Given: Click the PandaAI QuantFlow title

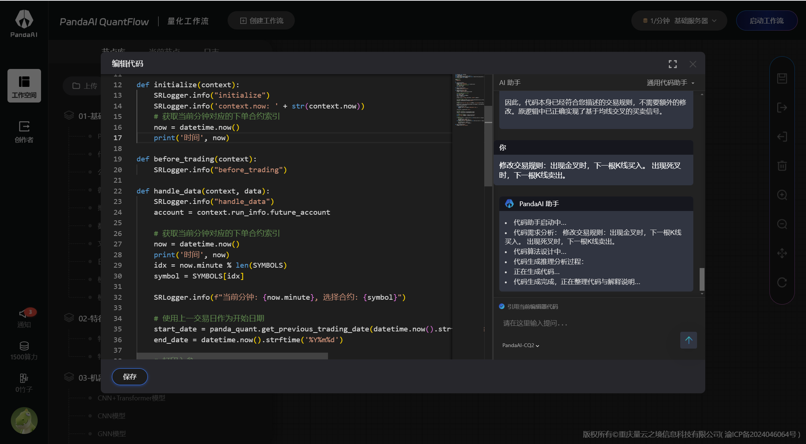Looking at the screenshot, I should point(104,22).
